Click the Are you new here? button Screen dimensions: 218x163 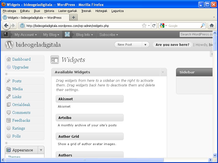pyautogui.click(x=172, y=45)
